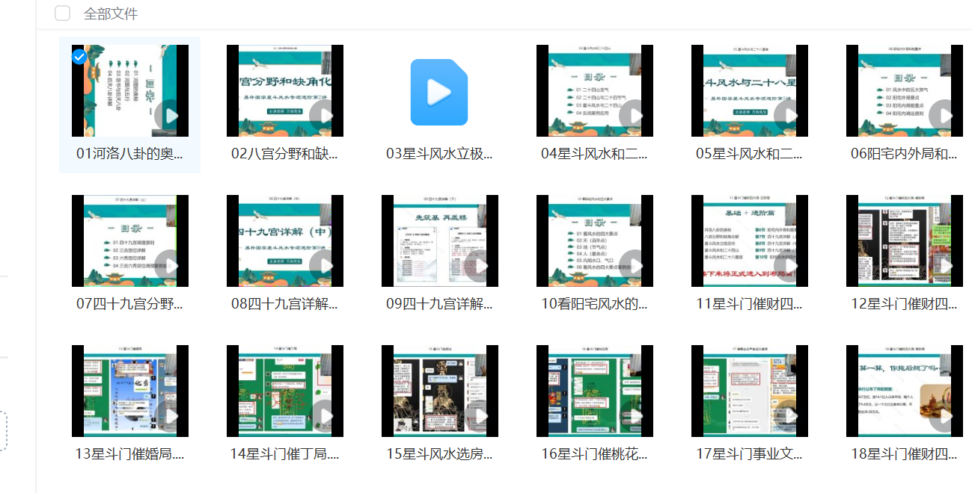Viewport: 972px width, 493px height.
Task: Open the 07四十九宫分野 video thumbnail
Action: (129, 241)
